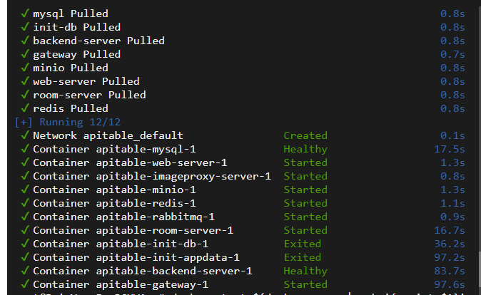Click the checkmark beside mysql Pulled

click(x=26, y=14)
